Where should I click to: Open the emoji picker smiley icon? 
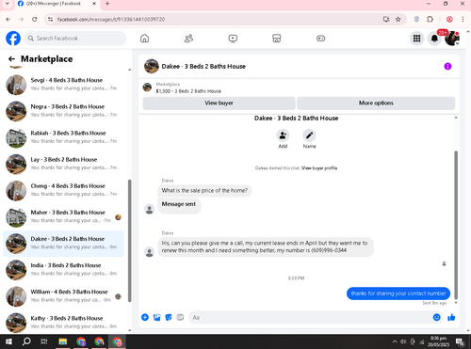click(437, 317)
